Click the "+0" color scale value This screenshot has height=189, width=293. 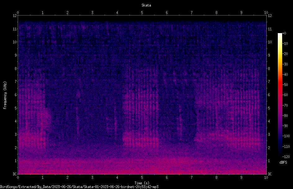click(284, 33)
